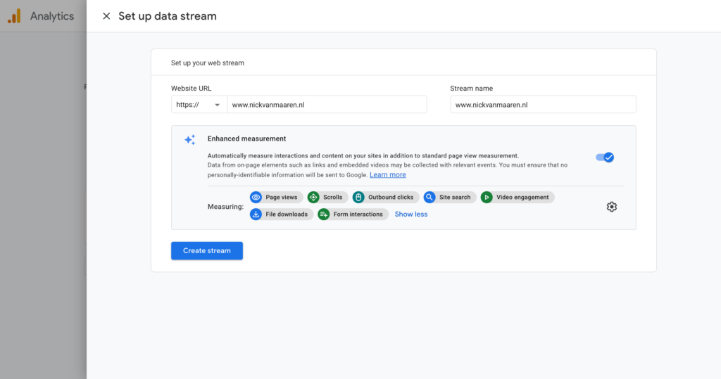Image resolution: width=721 pixels, height=379 pixels.
Task: Click the Enhanced measurement sparkle icon
Action: pyautogui.click(x=190, y=140)
